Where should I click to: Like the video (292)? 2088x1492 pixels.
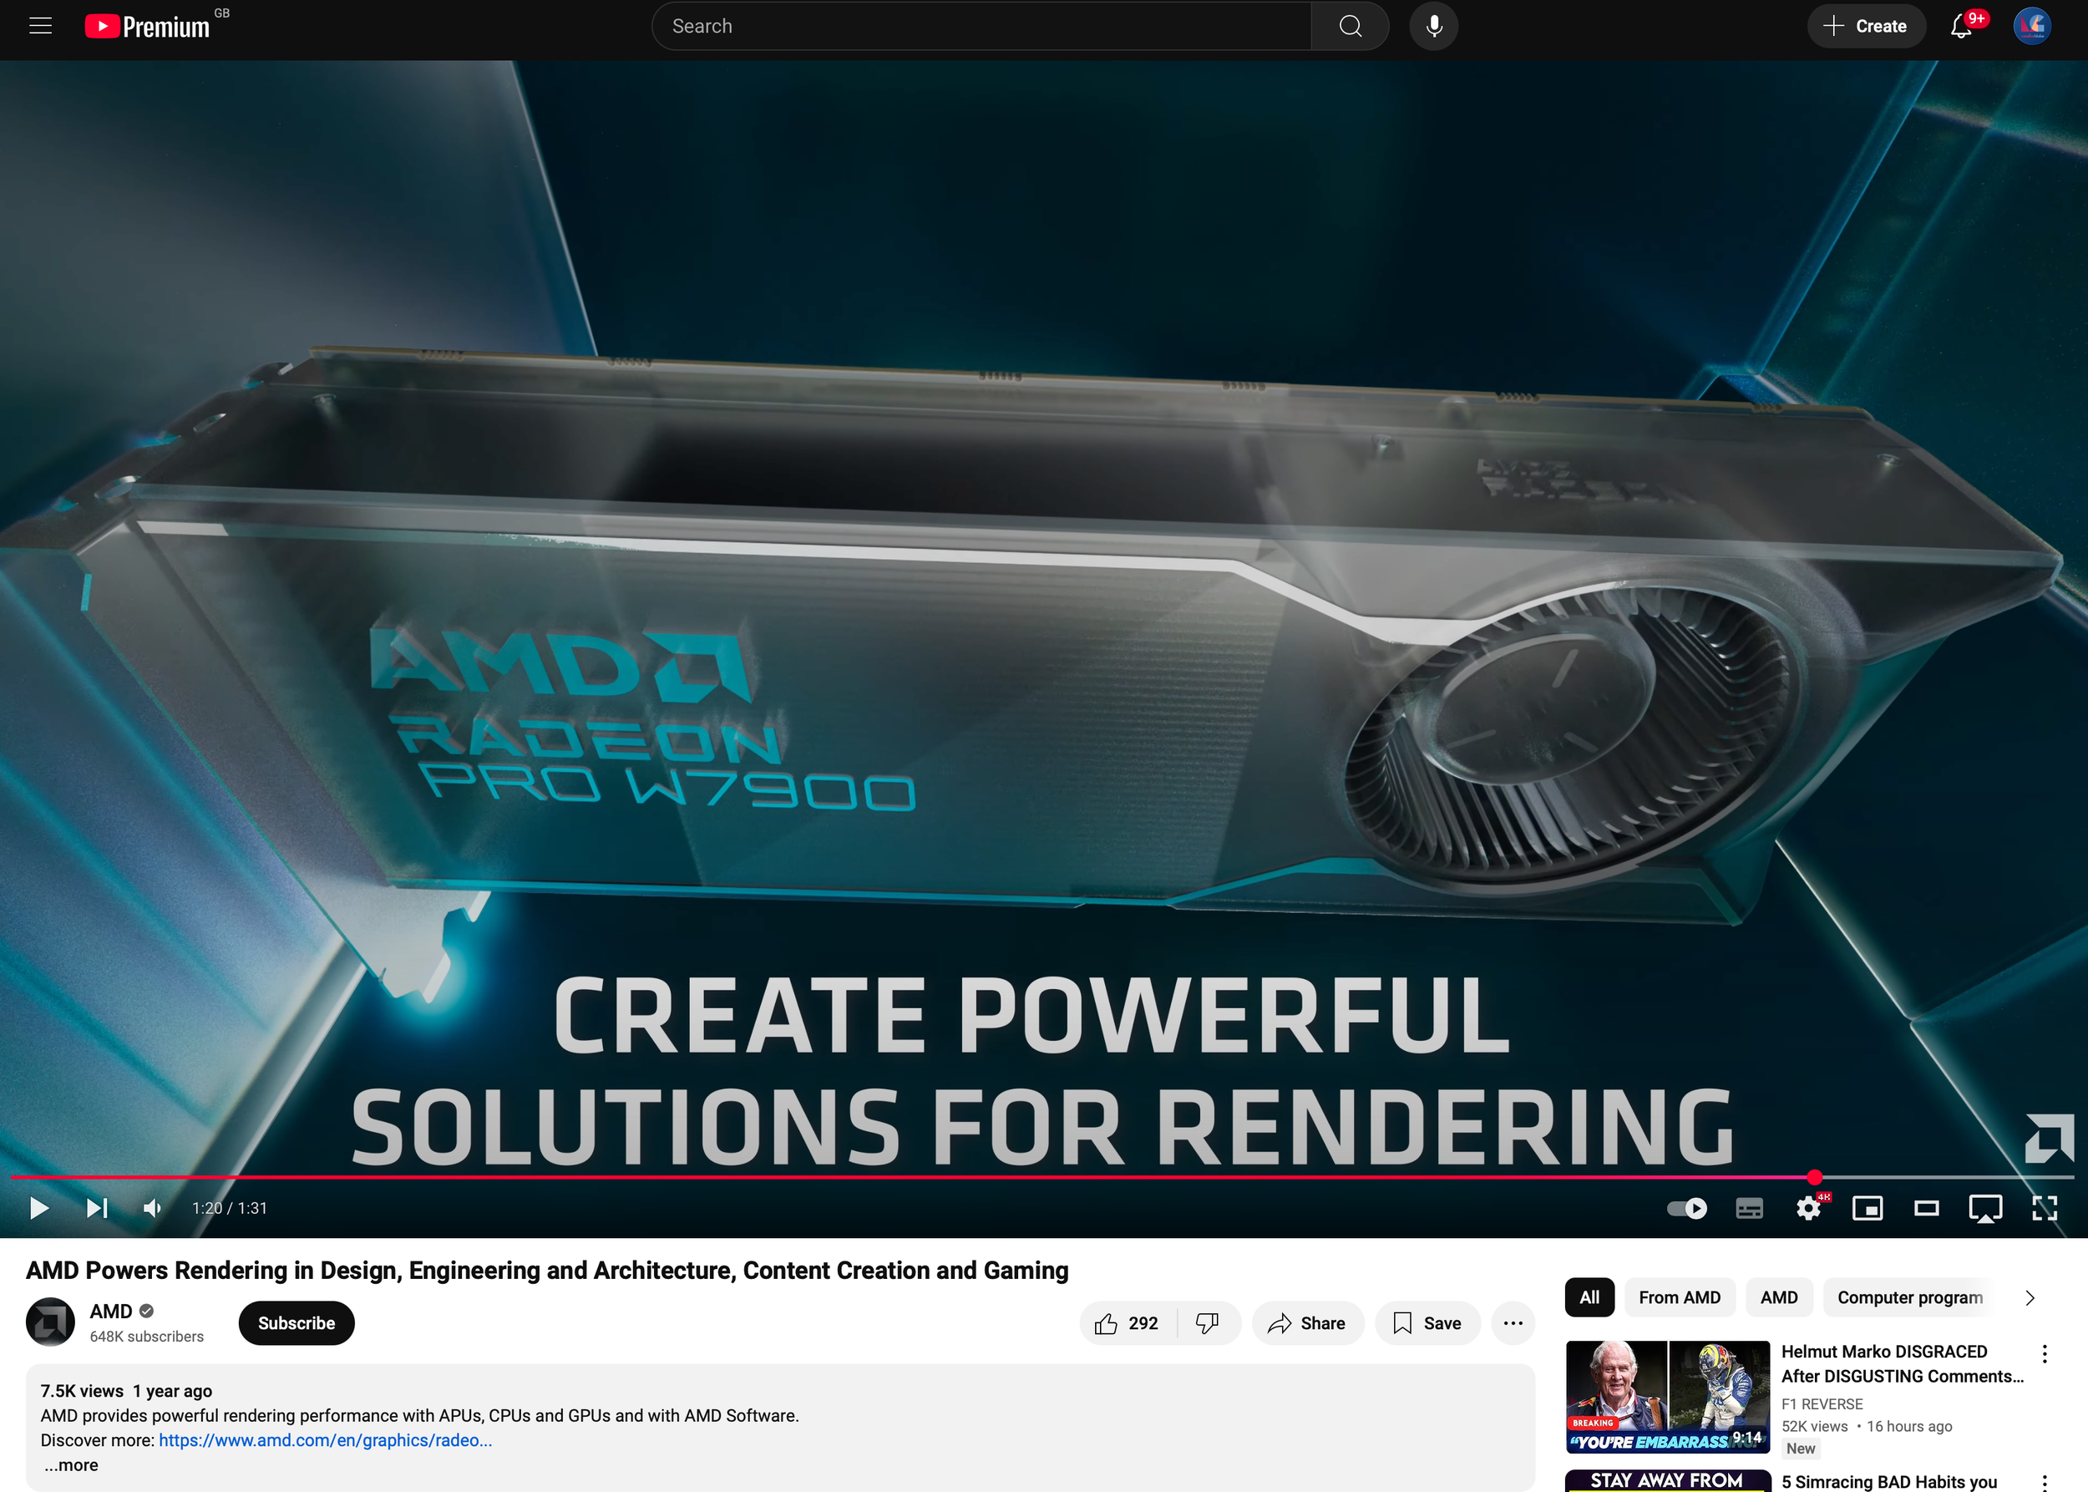[x=1128, y=1323]
